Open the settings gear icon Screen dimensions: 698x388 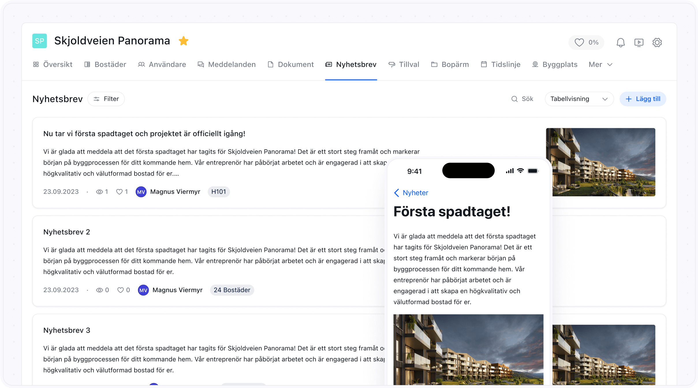(x=657, y=43)
